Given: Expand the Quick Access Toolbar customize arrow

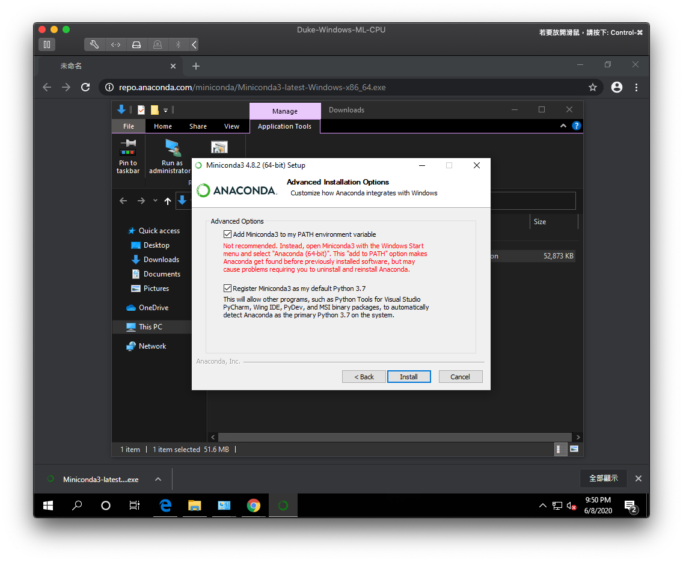Looking at the screenshot, I should click(x=165, y=110).
